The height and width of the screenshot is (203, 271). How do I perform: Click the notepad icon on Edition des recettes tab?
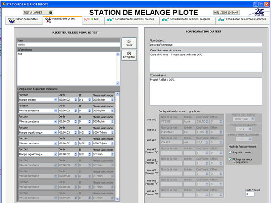[x=11, y=20]
